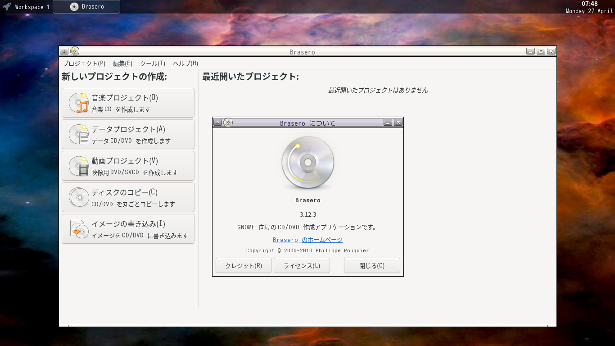Open the 編集(E) menu
Viewport: 615px width, 346px height.
pos(122,64)
